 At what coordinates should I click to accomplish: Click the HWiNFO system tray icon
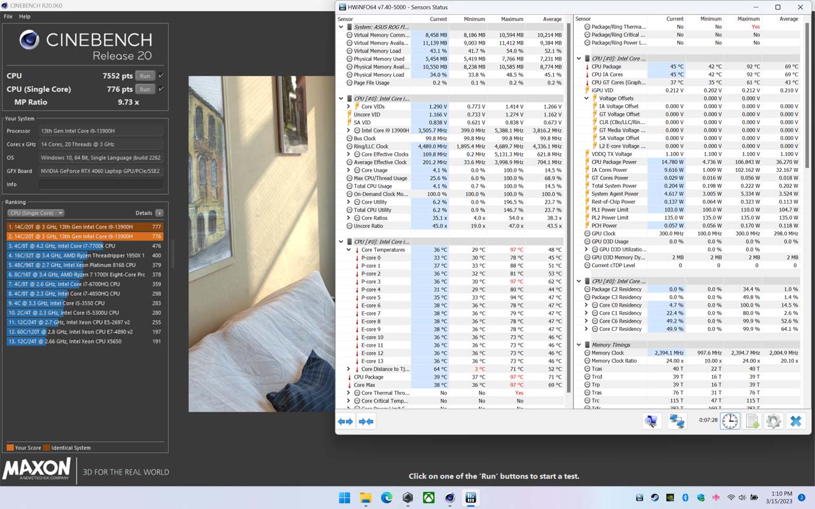[640, 498]
